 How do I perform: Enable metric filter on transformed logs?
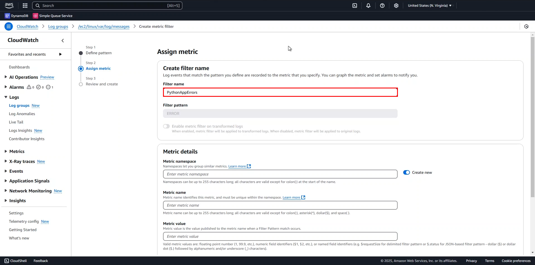point(166,126)
